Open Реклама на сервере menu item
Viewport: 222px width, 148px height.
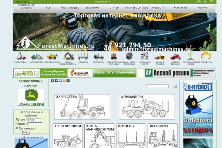[26, 7]
